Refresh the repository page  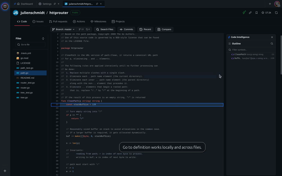pyautogui.click(x=276, y=13)
